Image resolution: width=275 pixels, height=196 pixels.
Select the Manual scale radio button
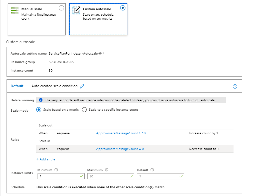[61, 8]
